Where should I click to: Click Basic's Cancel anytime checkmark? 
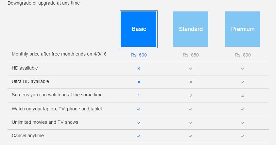pyautogui.click(x=139, y=136)
